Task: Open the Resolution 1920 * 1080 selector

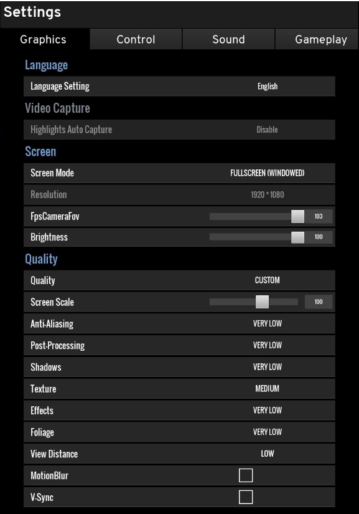Action: [x=267, y=195]
